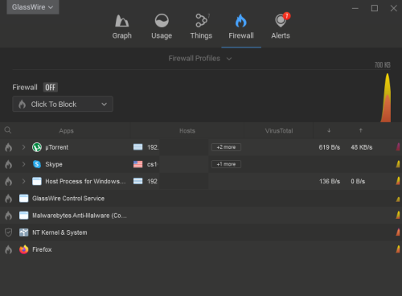402x296 pixels.
Task: Click the Host Process for Windows icon
Action: coord(37,181)
